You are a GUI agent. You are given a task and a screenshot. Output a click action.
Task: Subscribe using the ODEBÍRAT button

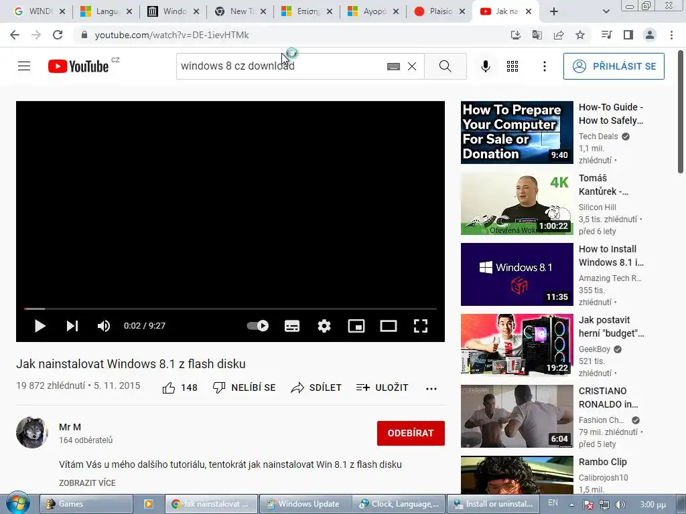coord(411,433)
